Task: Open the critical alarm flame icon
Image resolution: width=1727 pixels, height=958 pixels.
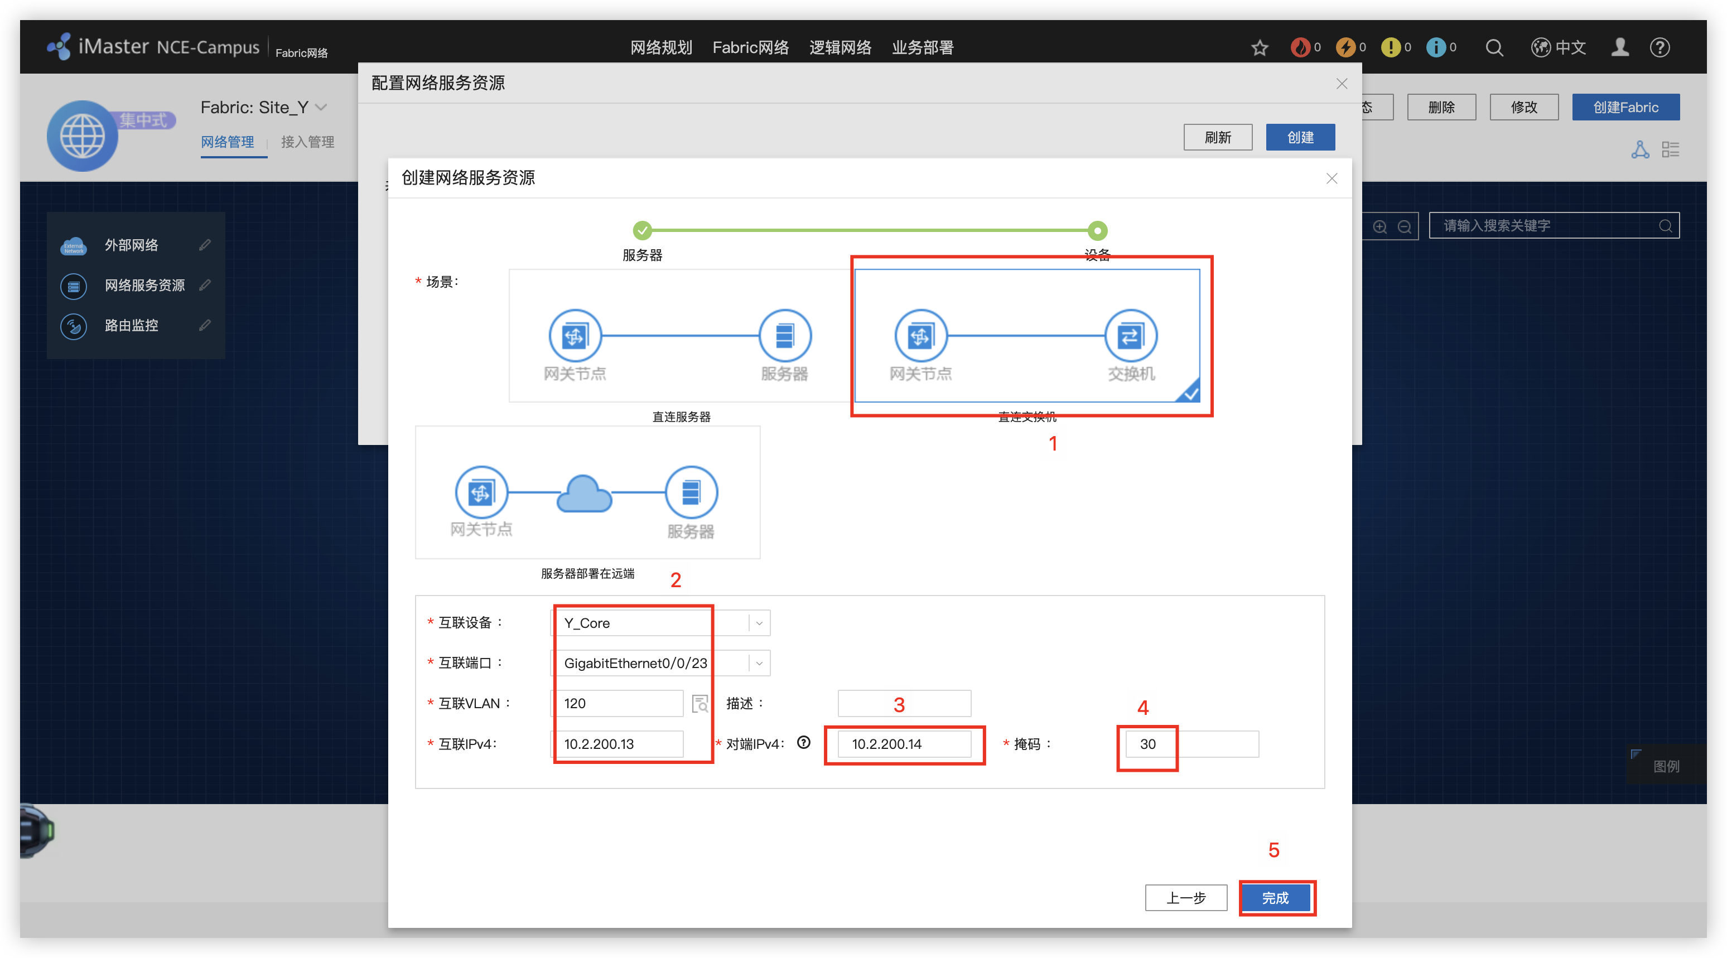Action: [x=1300, y=47]
